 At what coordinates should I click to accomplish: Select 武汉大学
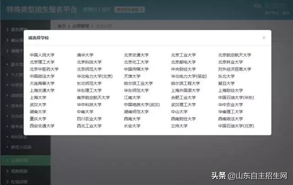[x=38, y=105]
